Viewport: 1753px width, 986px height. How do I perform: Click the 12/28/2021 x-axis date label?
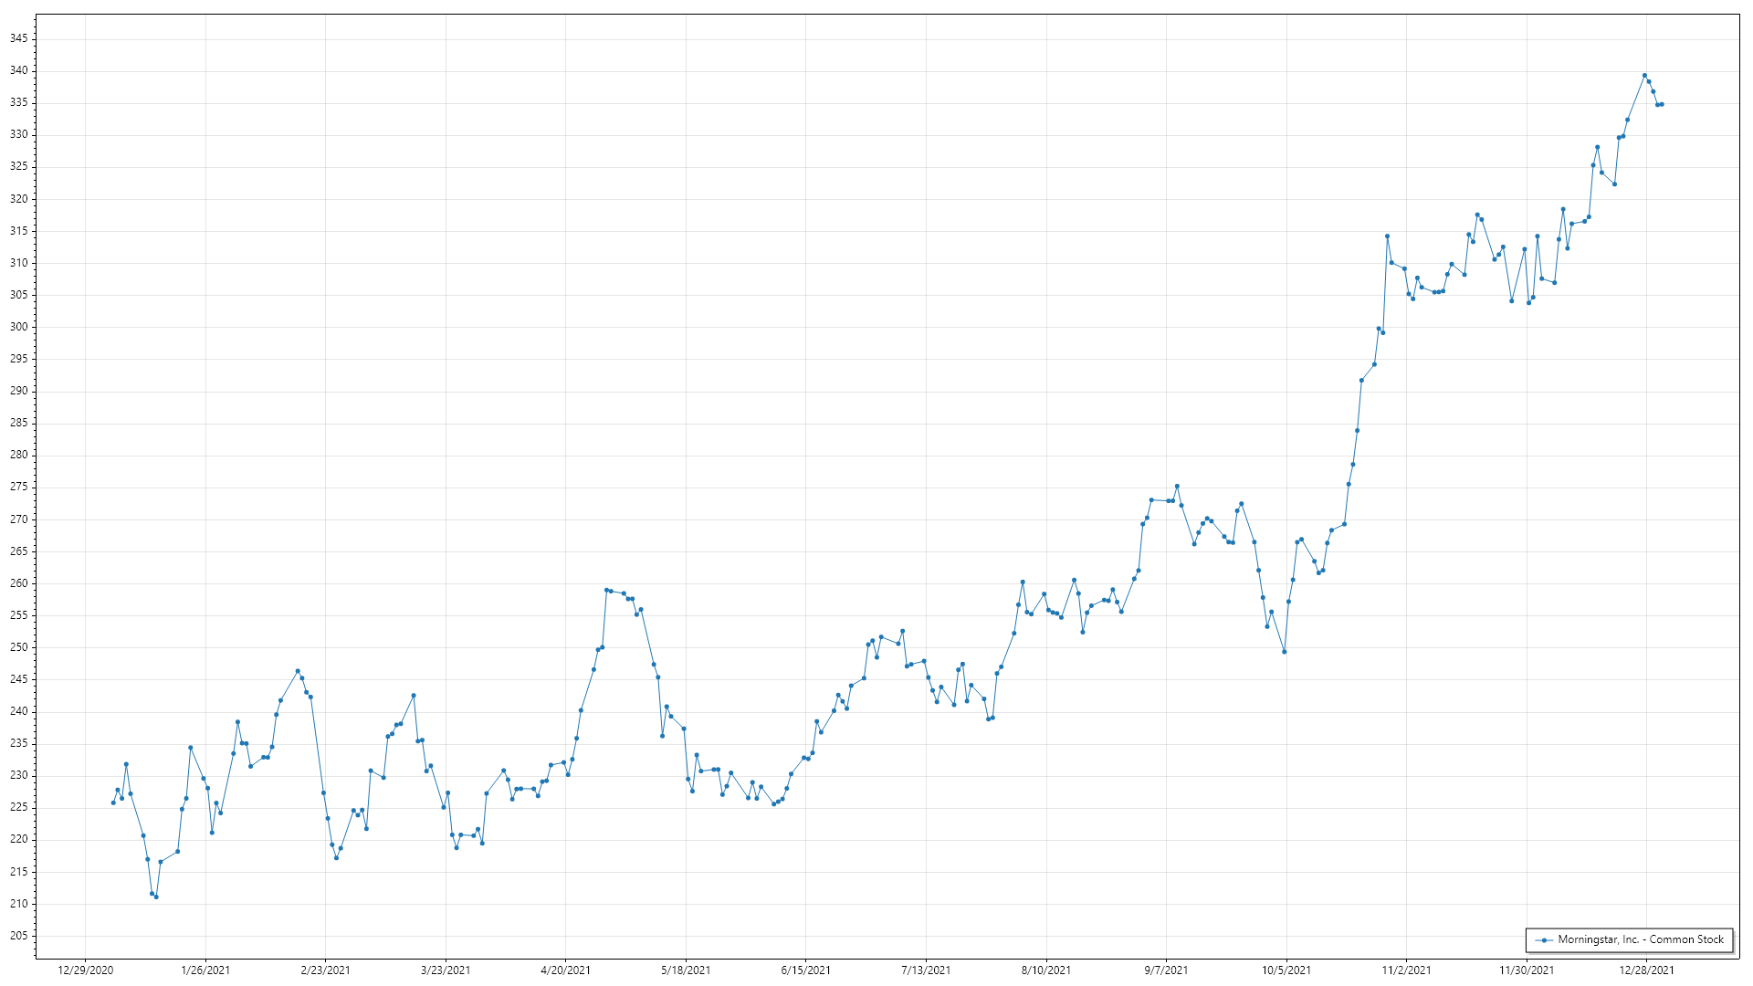(1646, 970)
